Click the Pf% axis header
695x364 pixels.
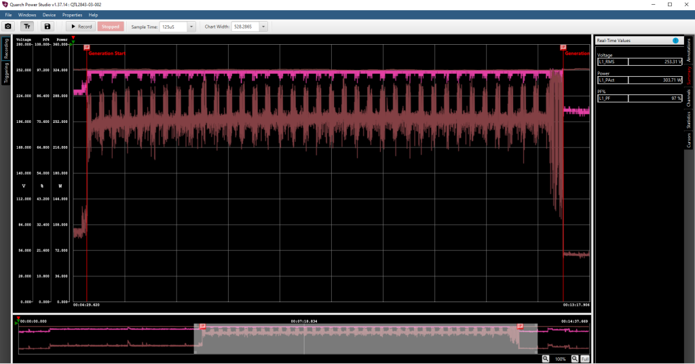pos(45,39)
